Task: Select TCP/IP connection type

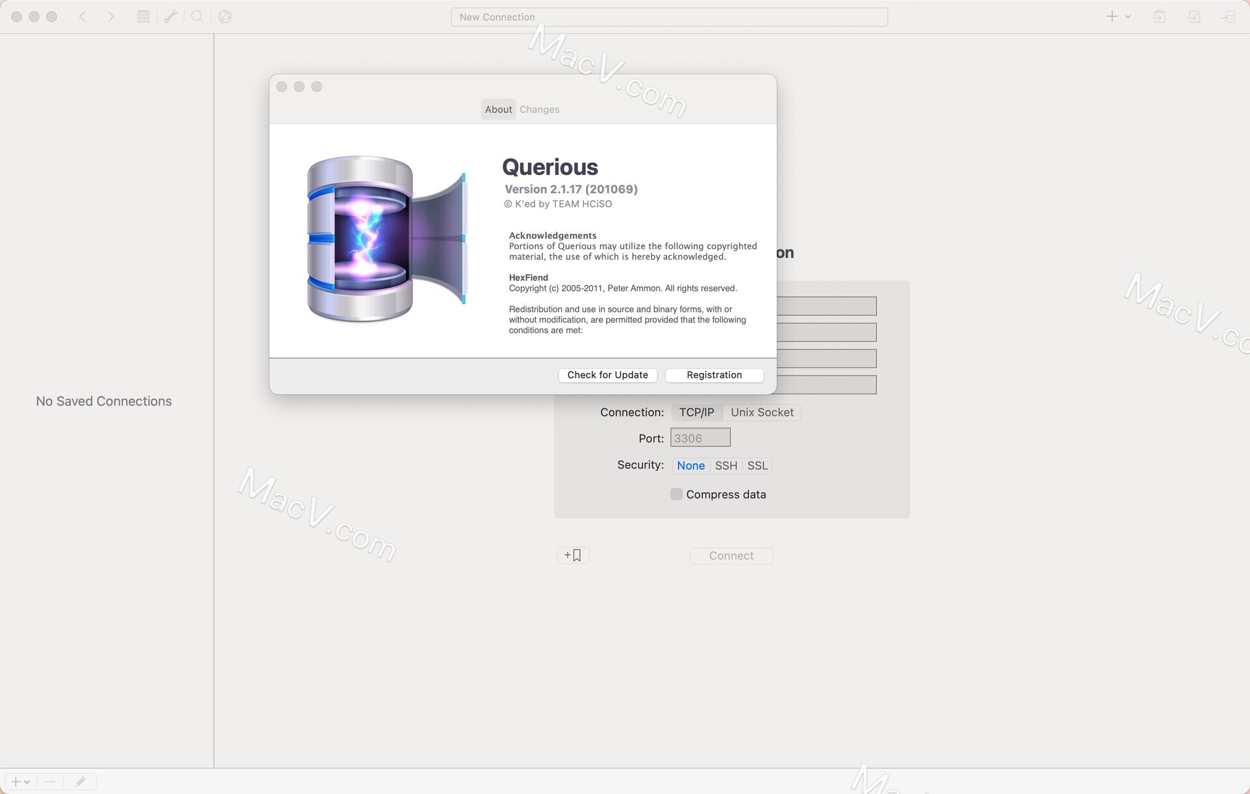Action: click(x=697, y=412)
